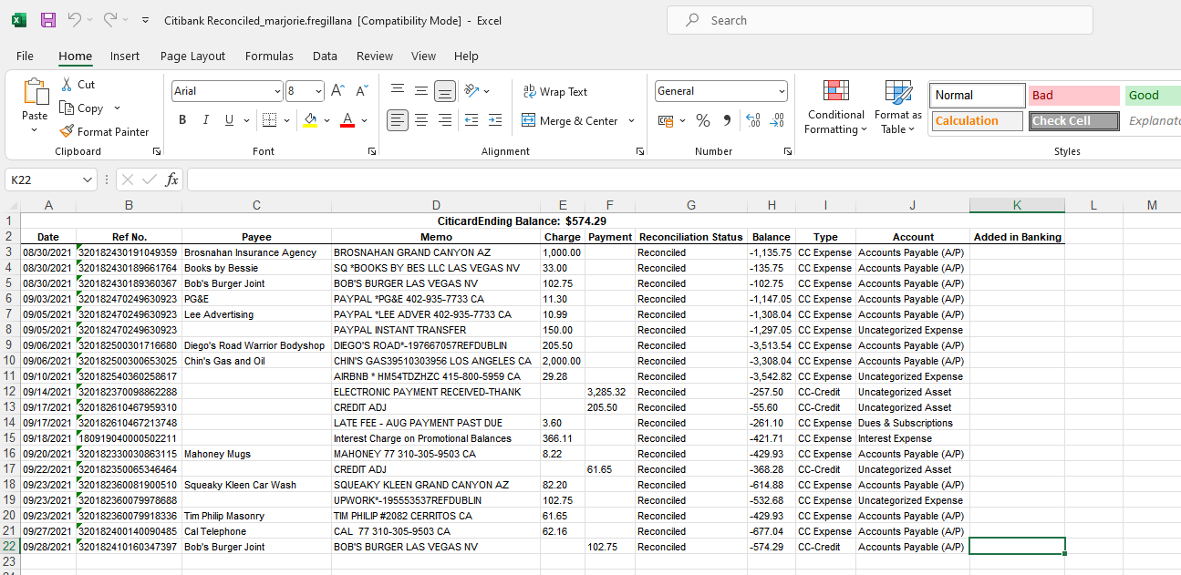Switch to the Formulas tab

point(269,56)
